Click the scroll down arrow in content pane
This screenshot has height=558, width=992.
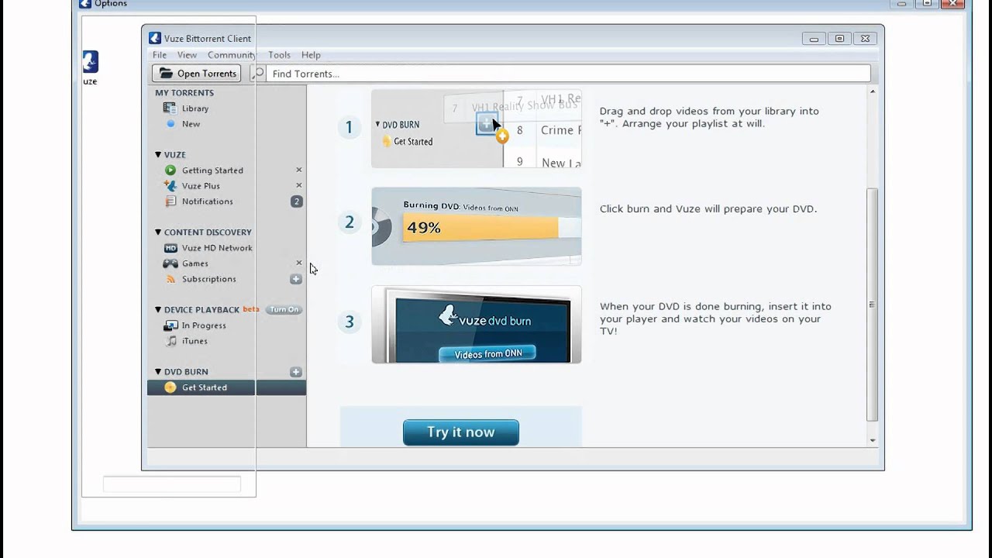[x=873, y=440]
